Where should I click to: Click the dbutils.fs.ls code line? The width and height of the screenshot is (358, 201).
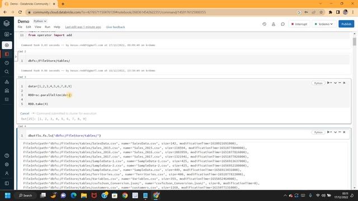64,136
